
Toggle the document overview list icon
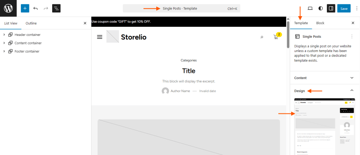(x=56, y=8)
